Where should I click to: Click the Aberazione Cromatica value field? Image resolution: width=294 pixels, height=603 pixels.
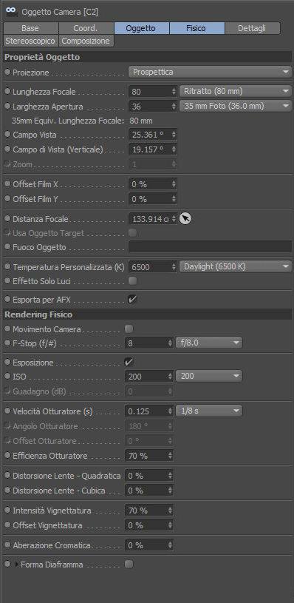[x=146, y=545]
